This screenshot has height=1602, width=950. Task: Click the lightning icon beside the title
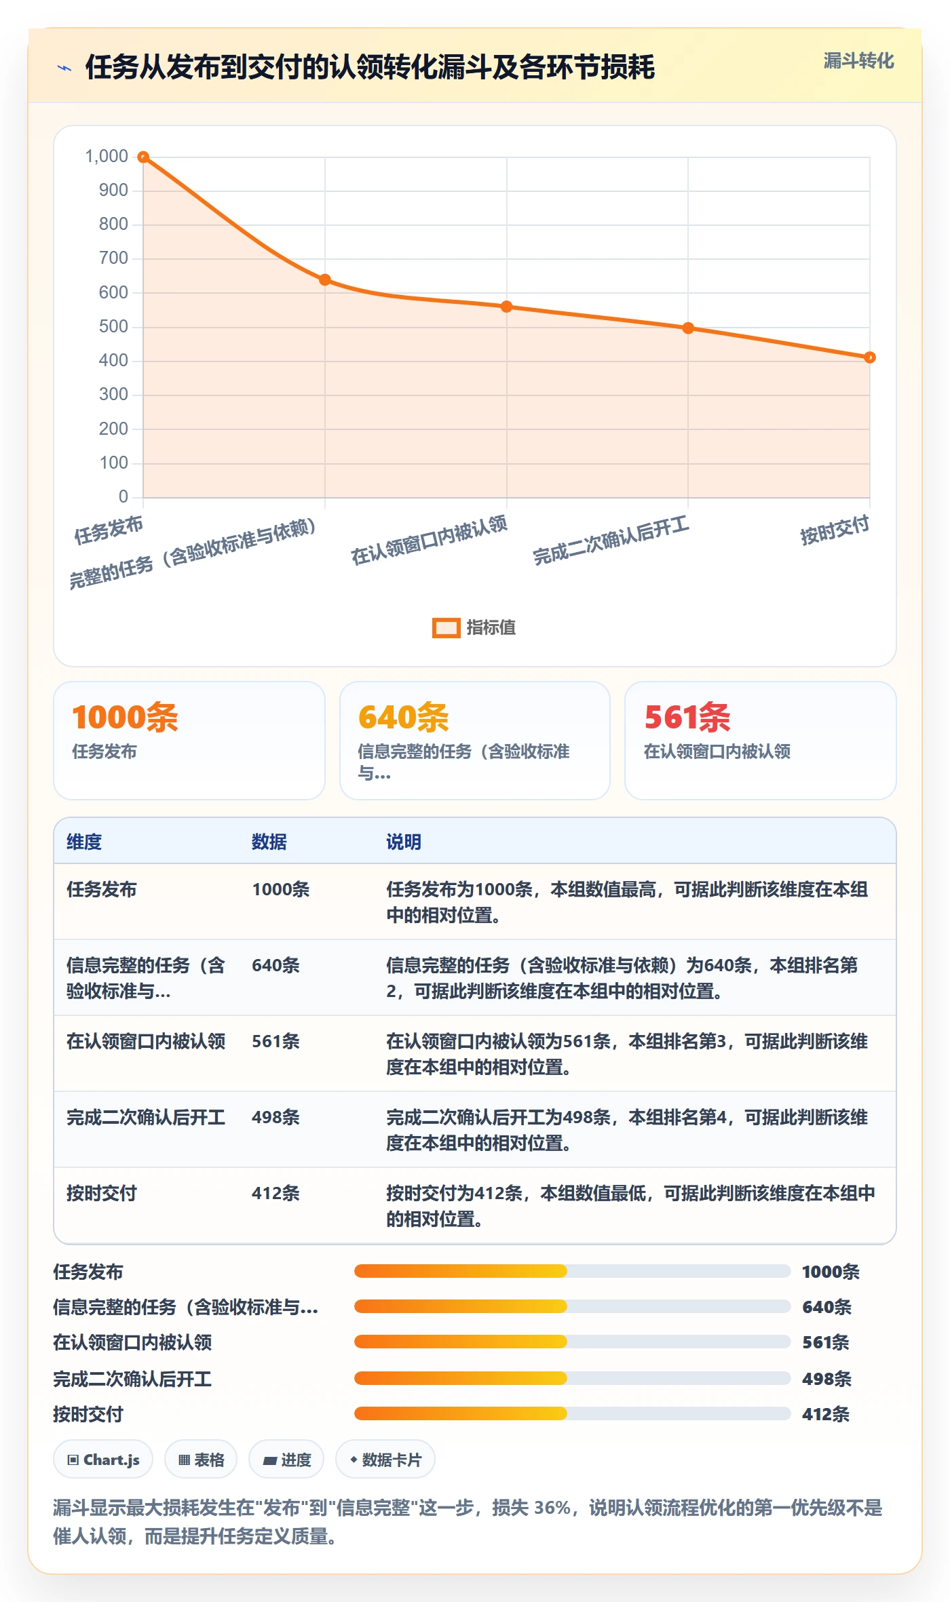(64, 68)
